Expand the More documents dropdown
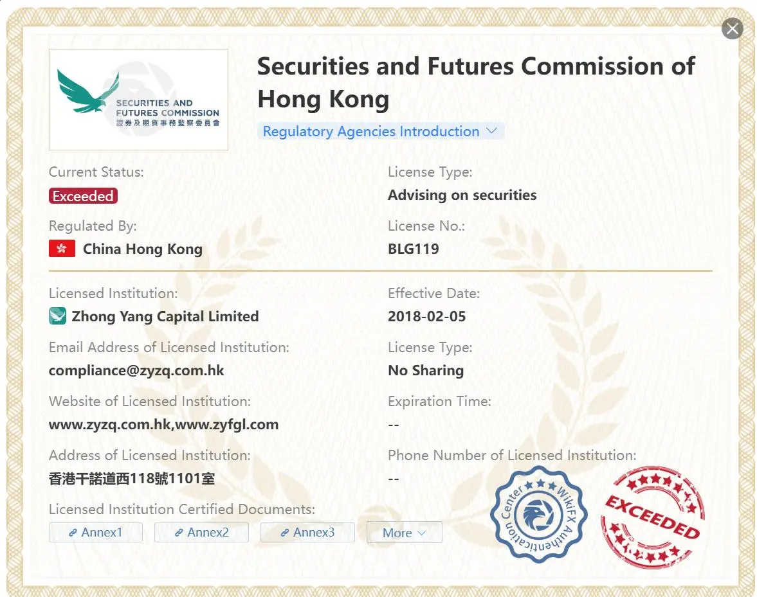 click(404, 532)
